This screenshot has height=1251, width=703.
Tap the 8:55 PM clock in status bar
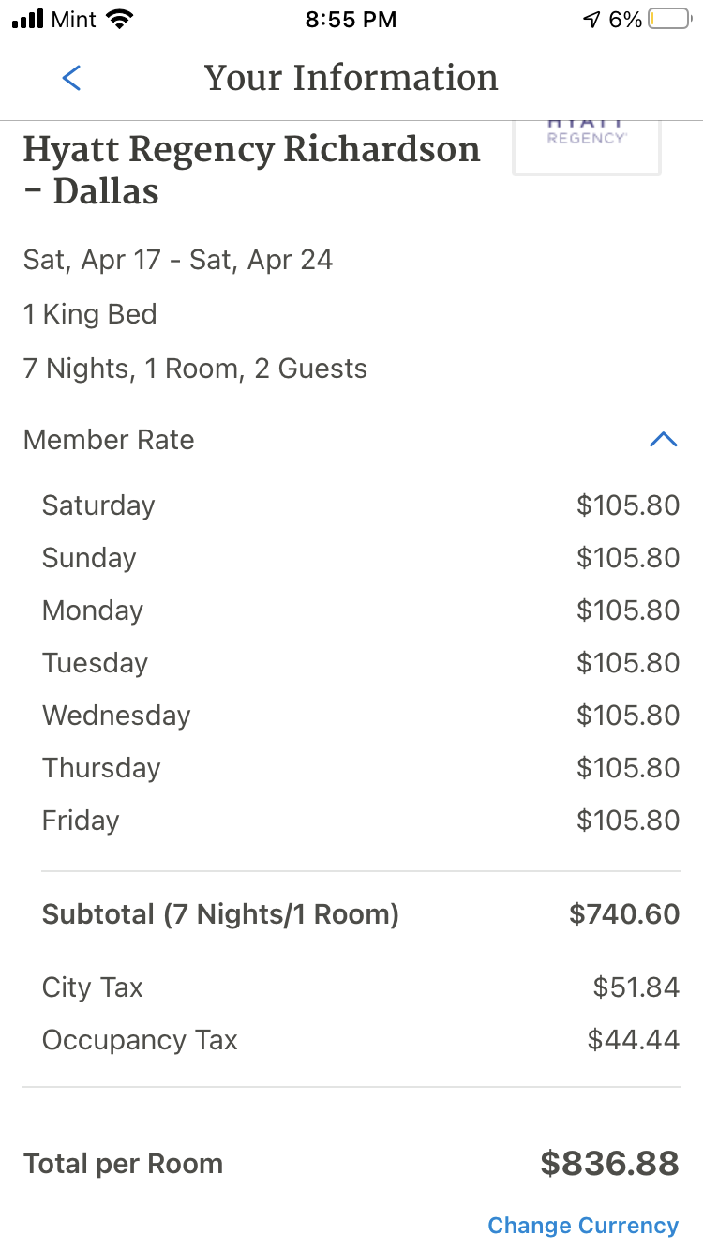pyautogui.click(x=351, y=20)
